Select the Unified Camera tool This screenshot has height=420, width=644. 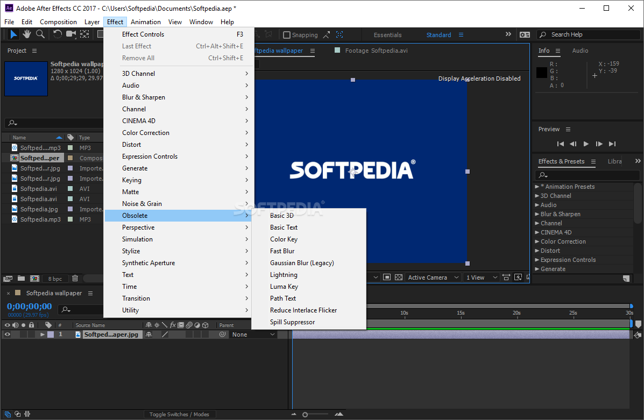(71, 34)
